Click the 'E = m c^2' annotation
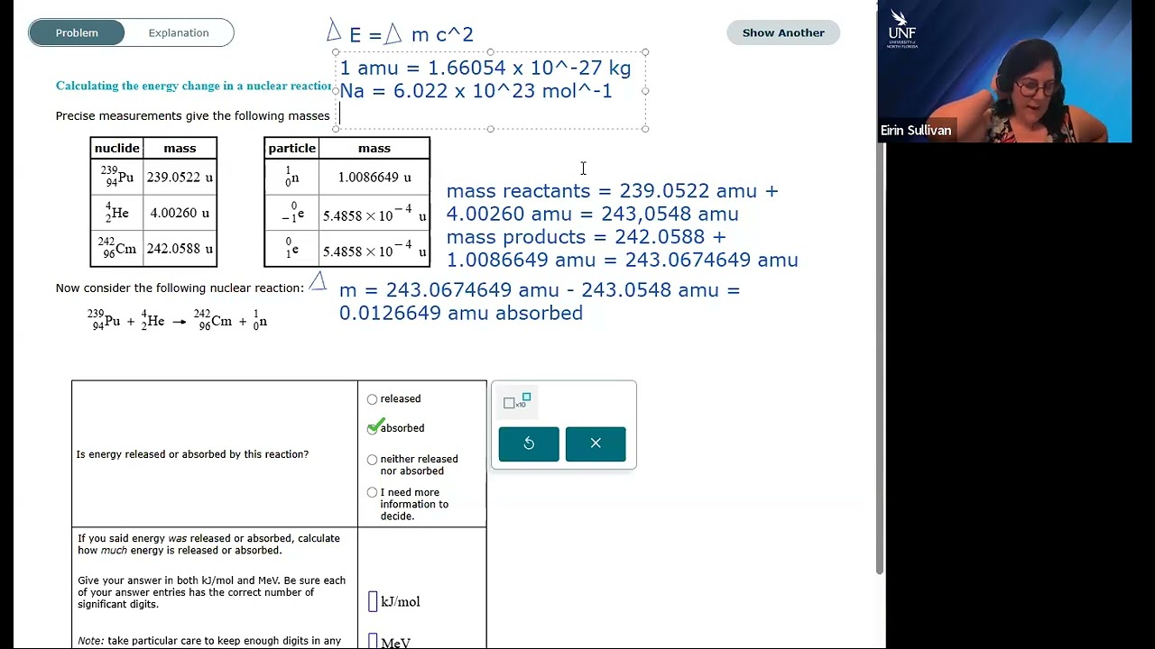This screenshot has height=649, width=1155. pos(400,34)
